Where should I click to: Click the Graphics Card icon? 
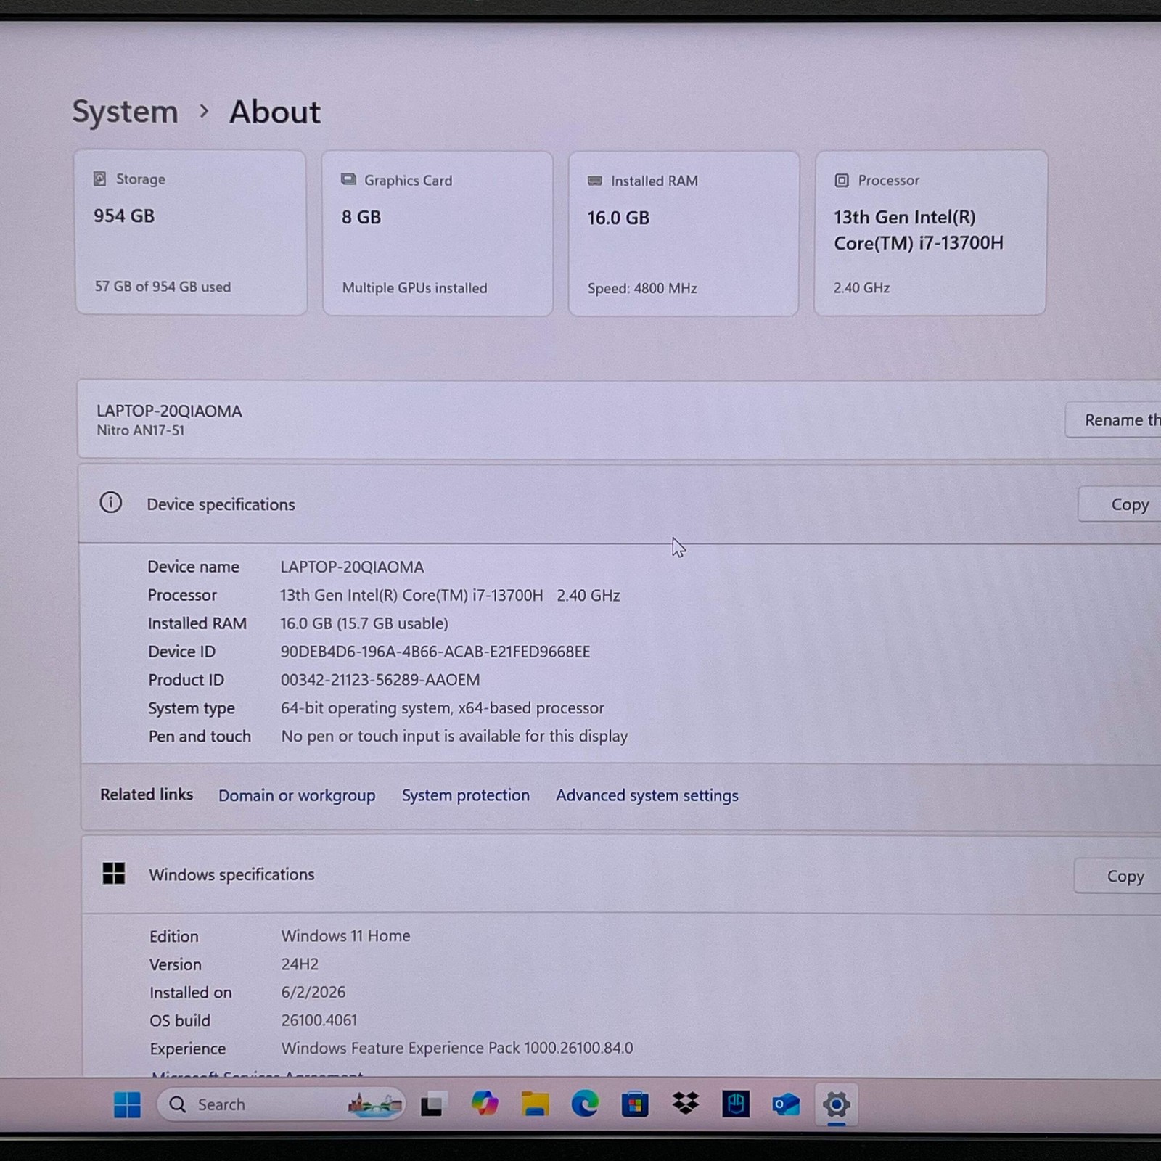pyautogui.click(x=348, y=179)
